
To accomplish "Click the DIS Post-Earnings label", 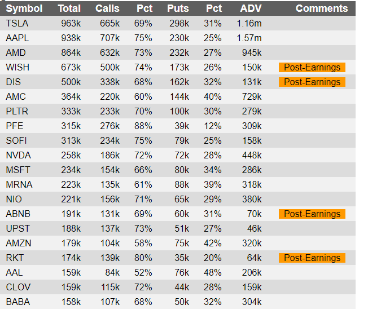I will click(312, 82).
